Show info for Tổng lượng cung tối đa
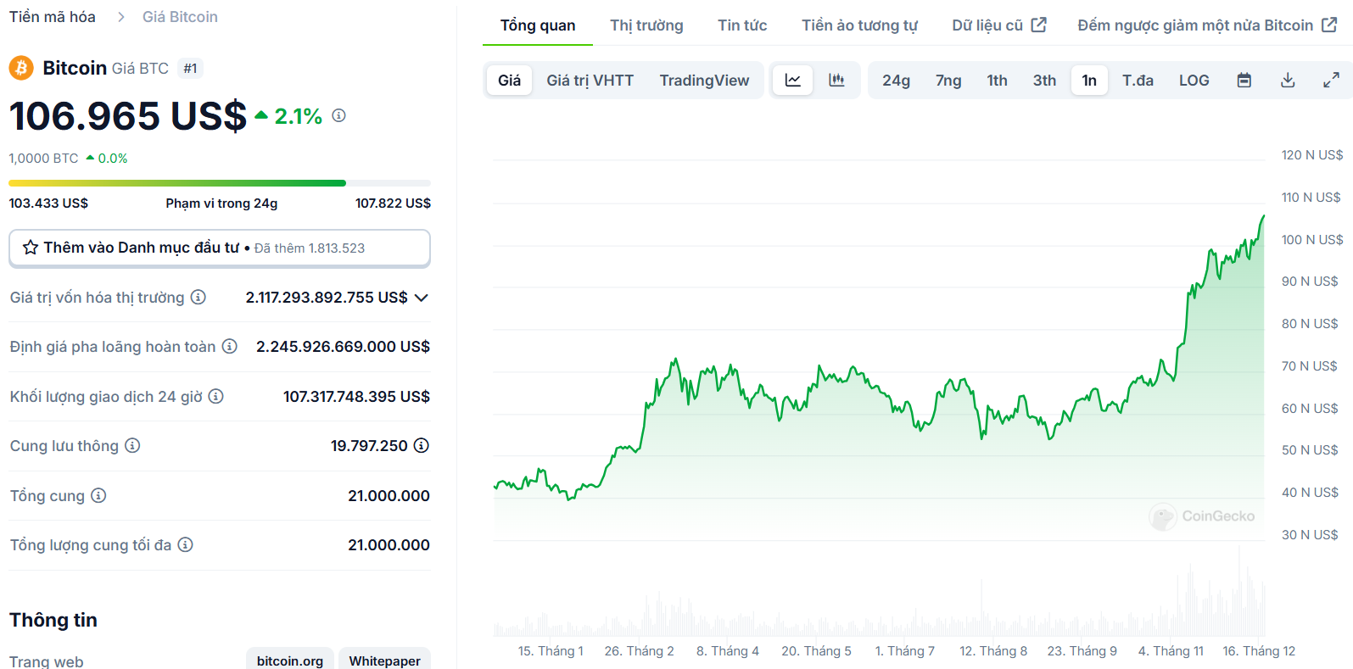 tap(185, 544)
